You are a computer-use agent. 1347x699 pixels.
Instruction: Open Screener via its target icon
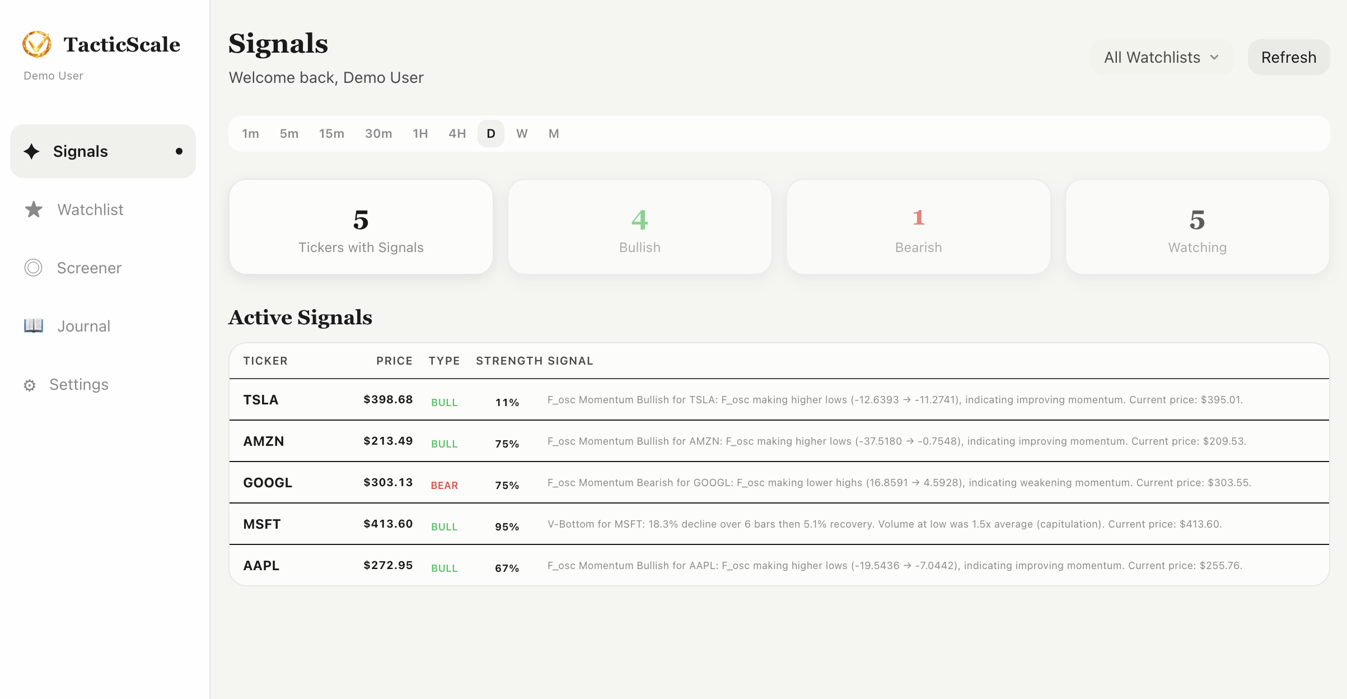coord(34,268)
